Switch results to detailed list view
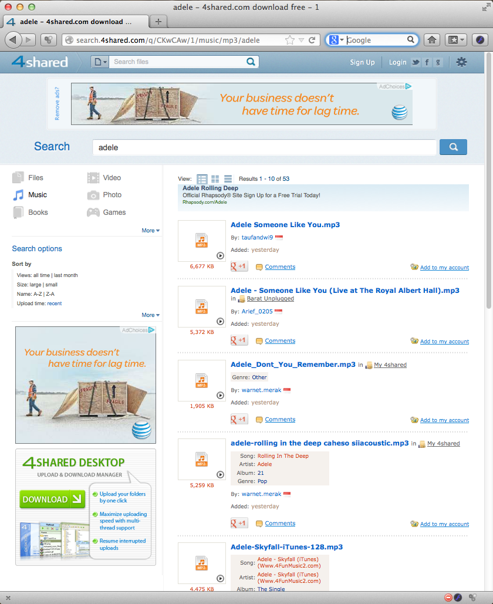493x604 pixels. (x=202, y=178)
